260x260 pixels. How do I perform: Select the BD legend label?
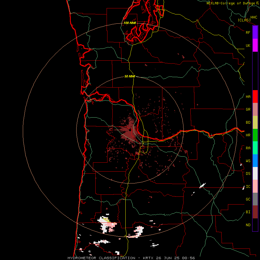tap(248, 122)
